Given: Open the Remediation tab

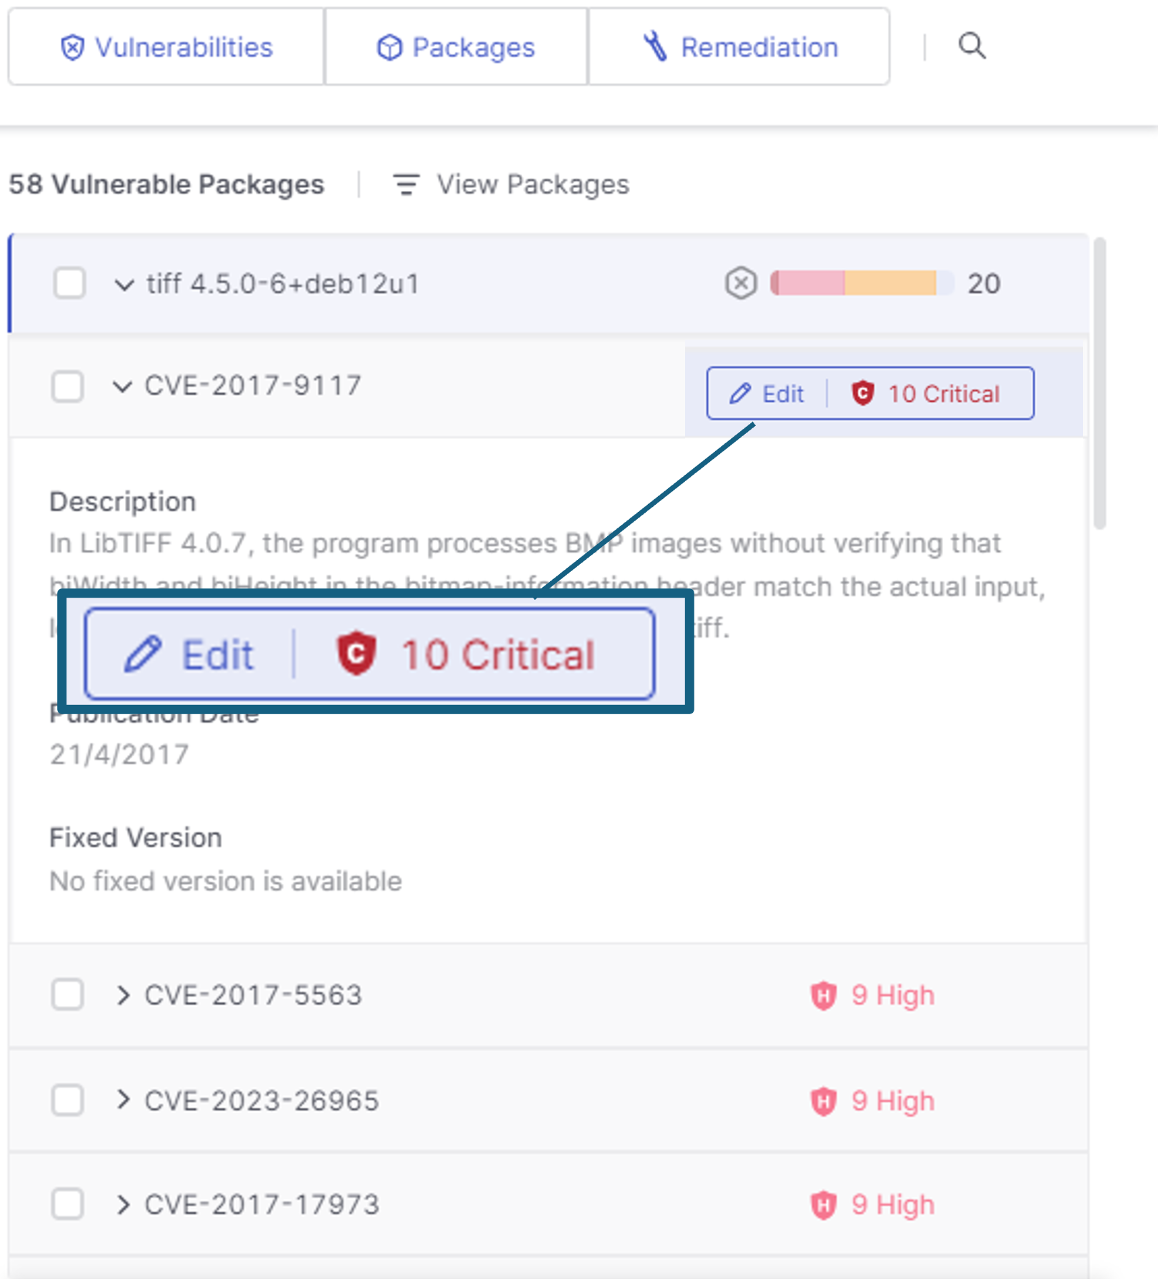Looking at the screenshot, I should 739,47.
